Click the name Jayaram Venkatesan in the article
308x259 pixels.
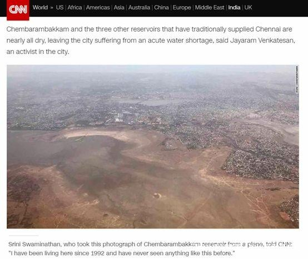pos(262,41)
